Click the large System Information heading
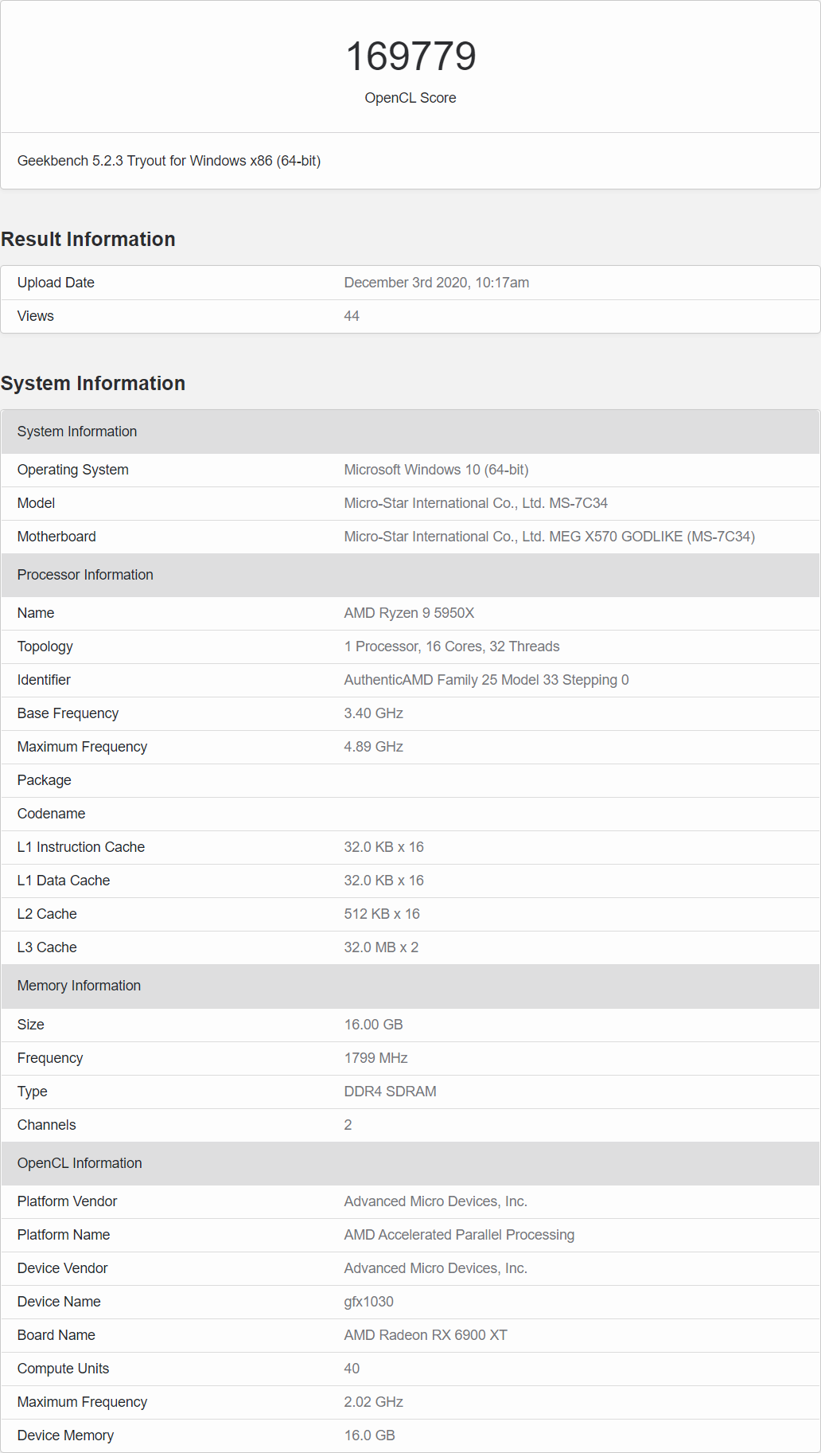This screenshot has width=821, height=1453. 93,383
